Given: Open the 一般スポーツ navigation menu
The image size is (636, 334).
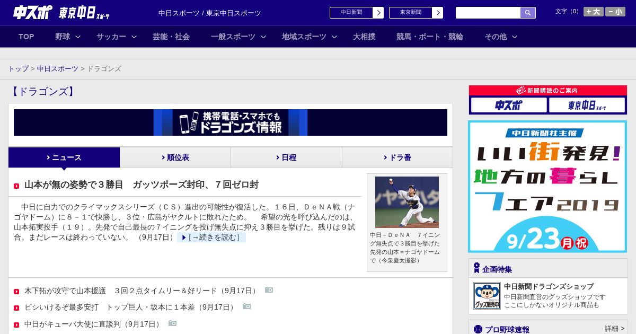Looking at the screenshot, I should [x=233, y=37].
